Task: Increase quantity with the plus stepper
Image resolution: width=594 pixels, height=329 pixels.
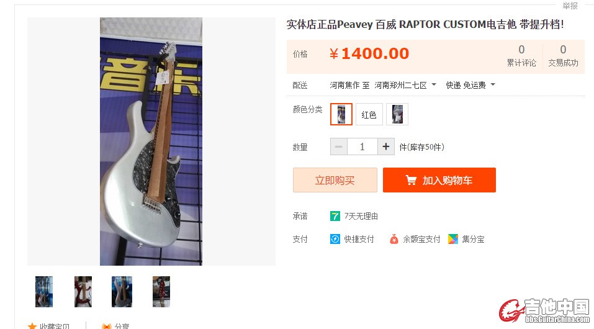Action: (x=386, y=146)
